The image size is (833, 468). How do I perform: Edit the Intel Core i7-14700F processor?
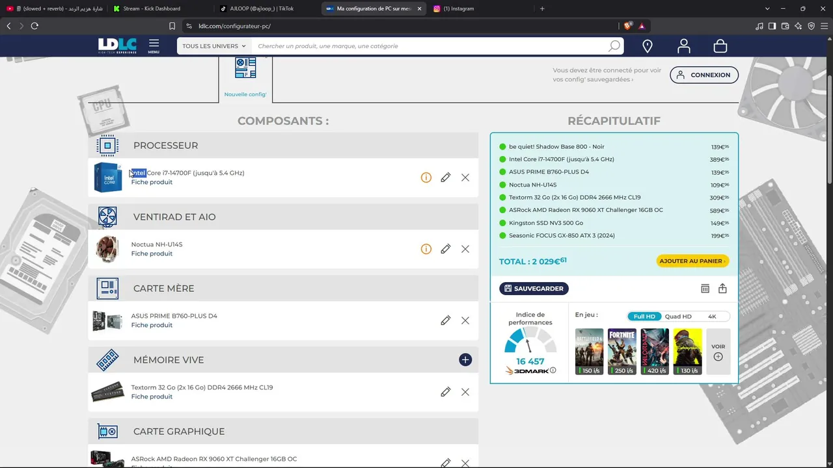(446, 177)
